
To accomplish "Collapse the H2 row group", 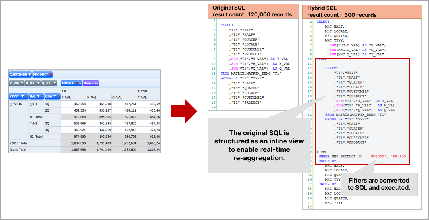I will (x=31, y=124).
